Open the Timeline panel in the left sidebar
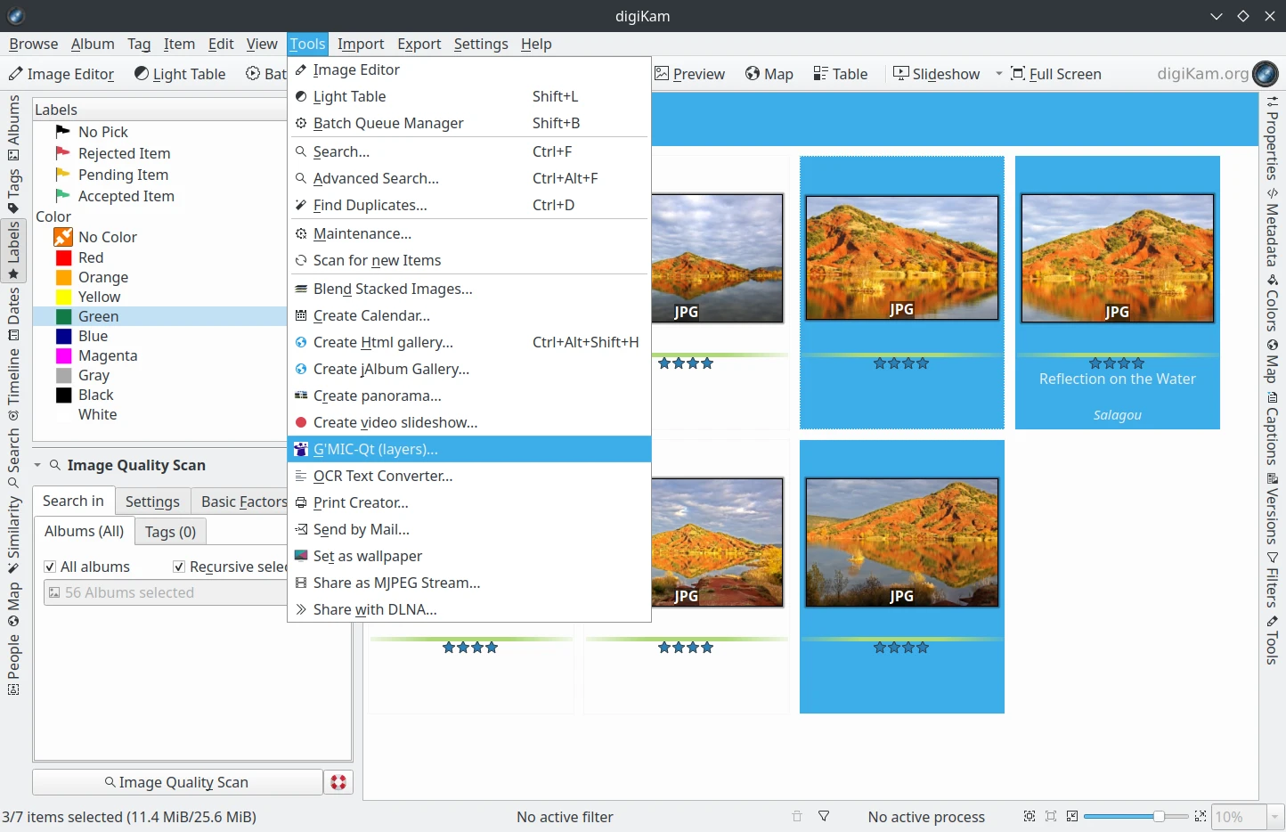 point(13,384)
